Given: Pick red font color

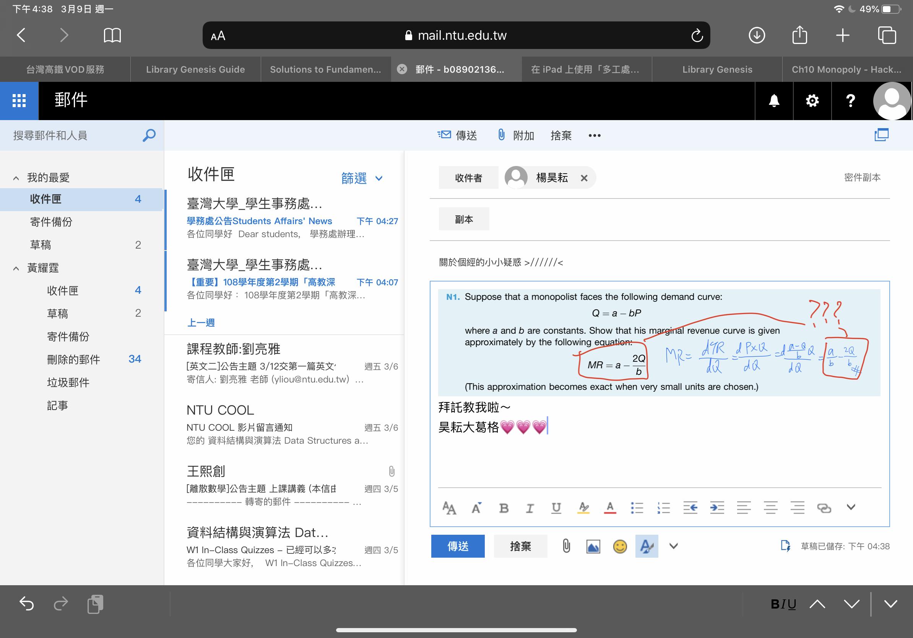Looking at the screenshot, I should 610,508.
